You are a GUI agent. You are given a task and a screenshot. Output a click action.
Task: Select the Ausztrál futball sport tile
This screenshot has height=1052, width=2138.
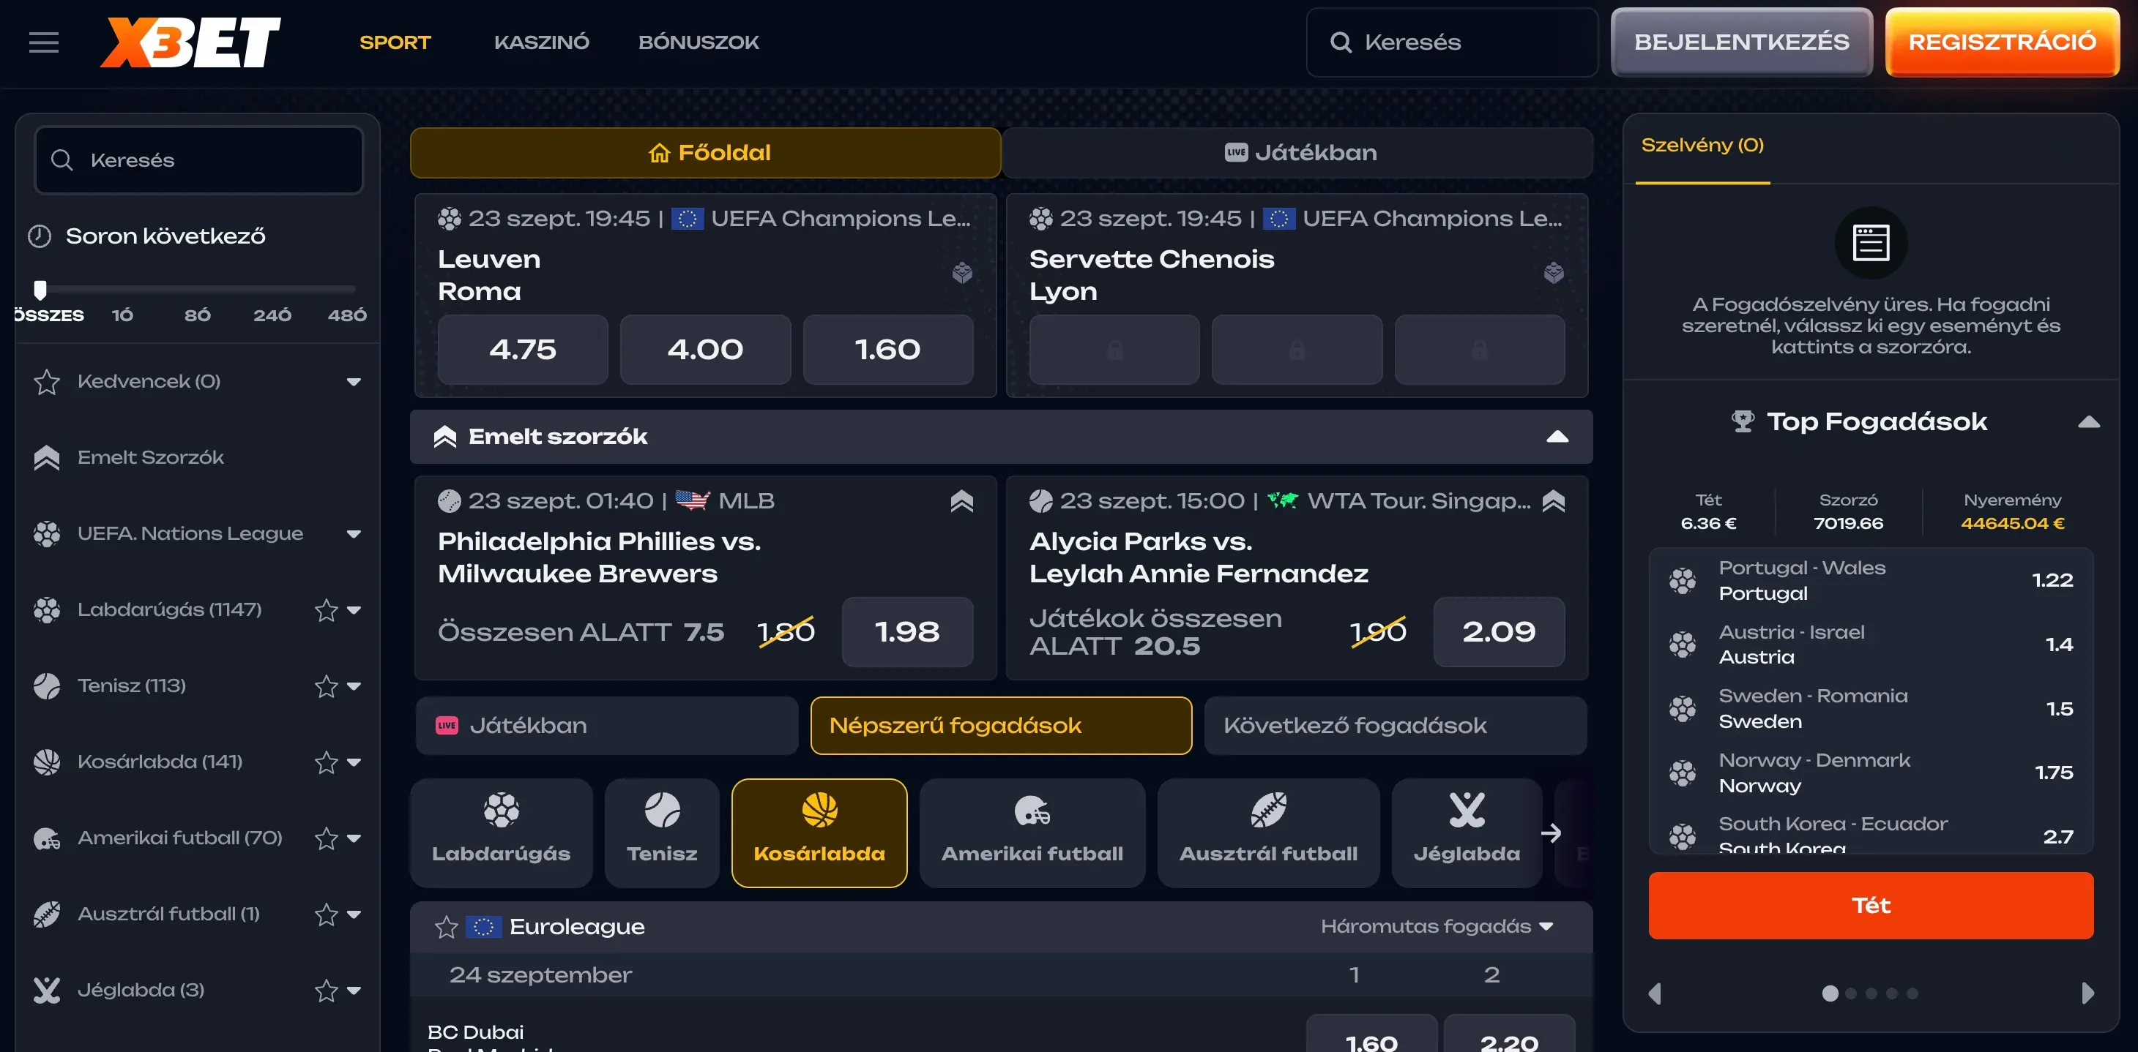click(x=1268, y=833)
